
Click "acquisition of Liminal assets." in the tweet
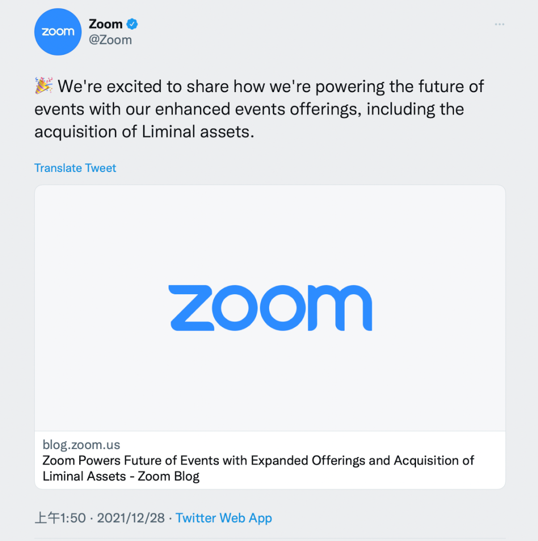pyautogui.click(x=144, y=131)
